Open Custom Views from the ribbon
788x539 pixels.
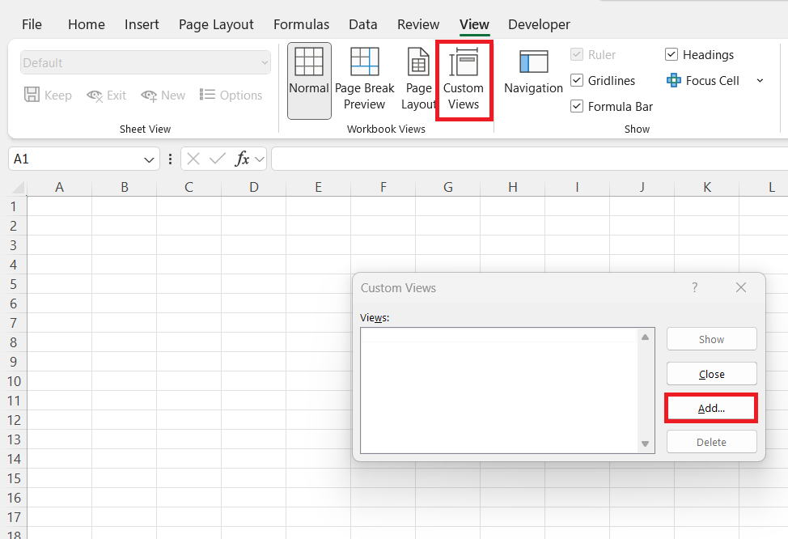pyautogui.click(x=464, y=80)
